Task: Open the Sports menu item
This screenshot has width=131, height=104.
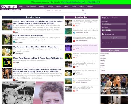Action: pyautogui.click(x=66, y=6)
